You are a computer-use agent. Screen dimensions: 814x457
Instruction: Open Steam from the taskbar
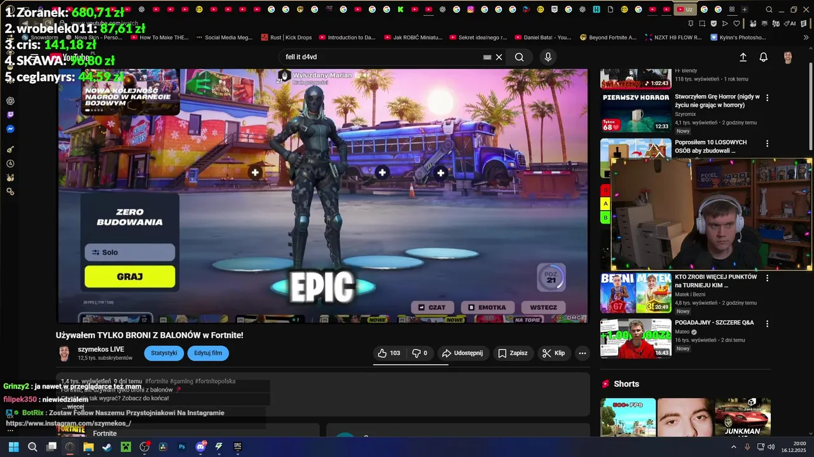click(107, 447)
